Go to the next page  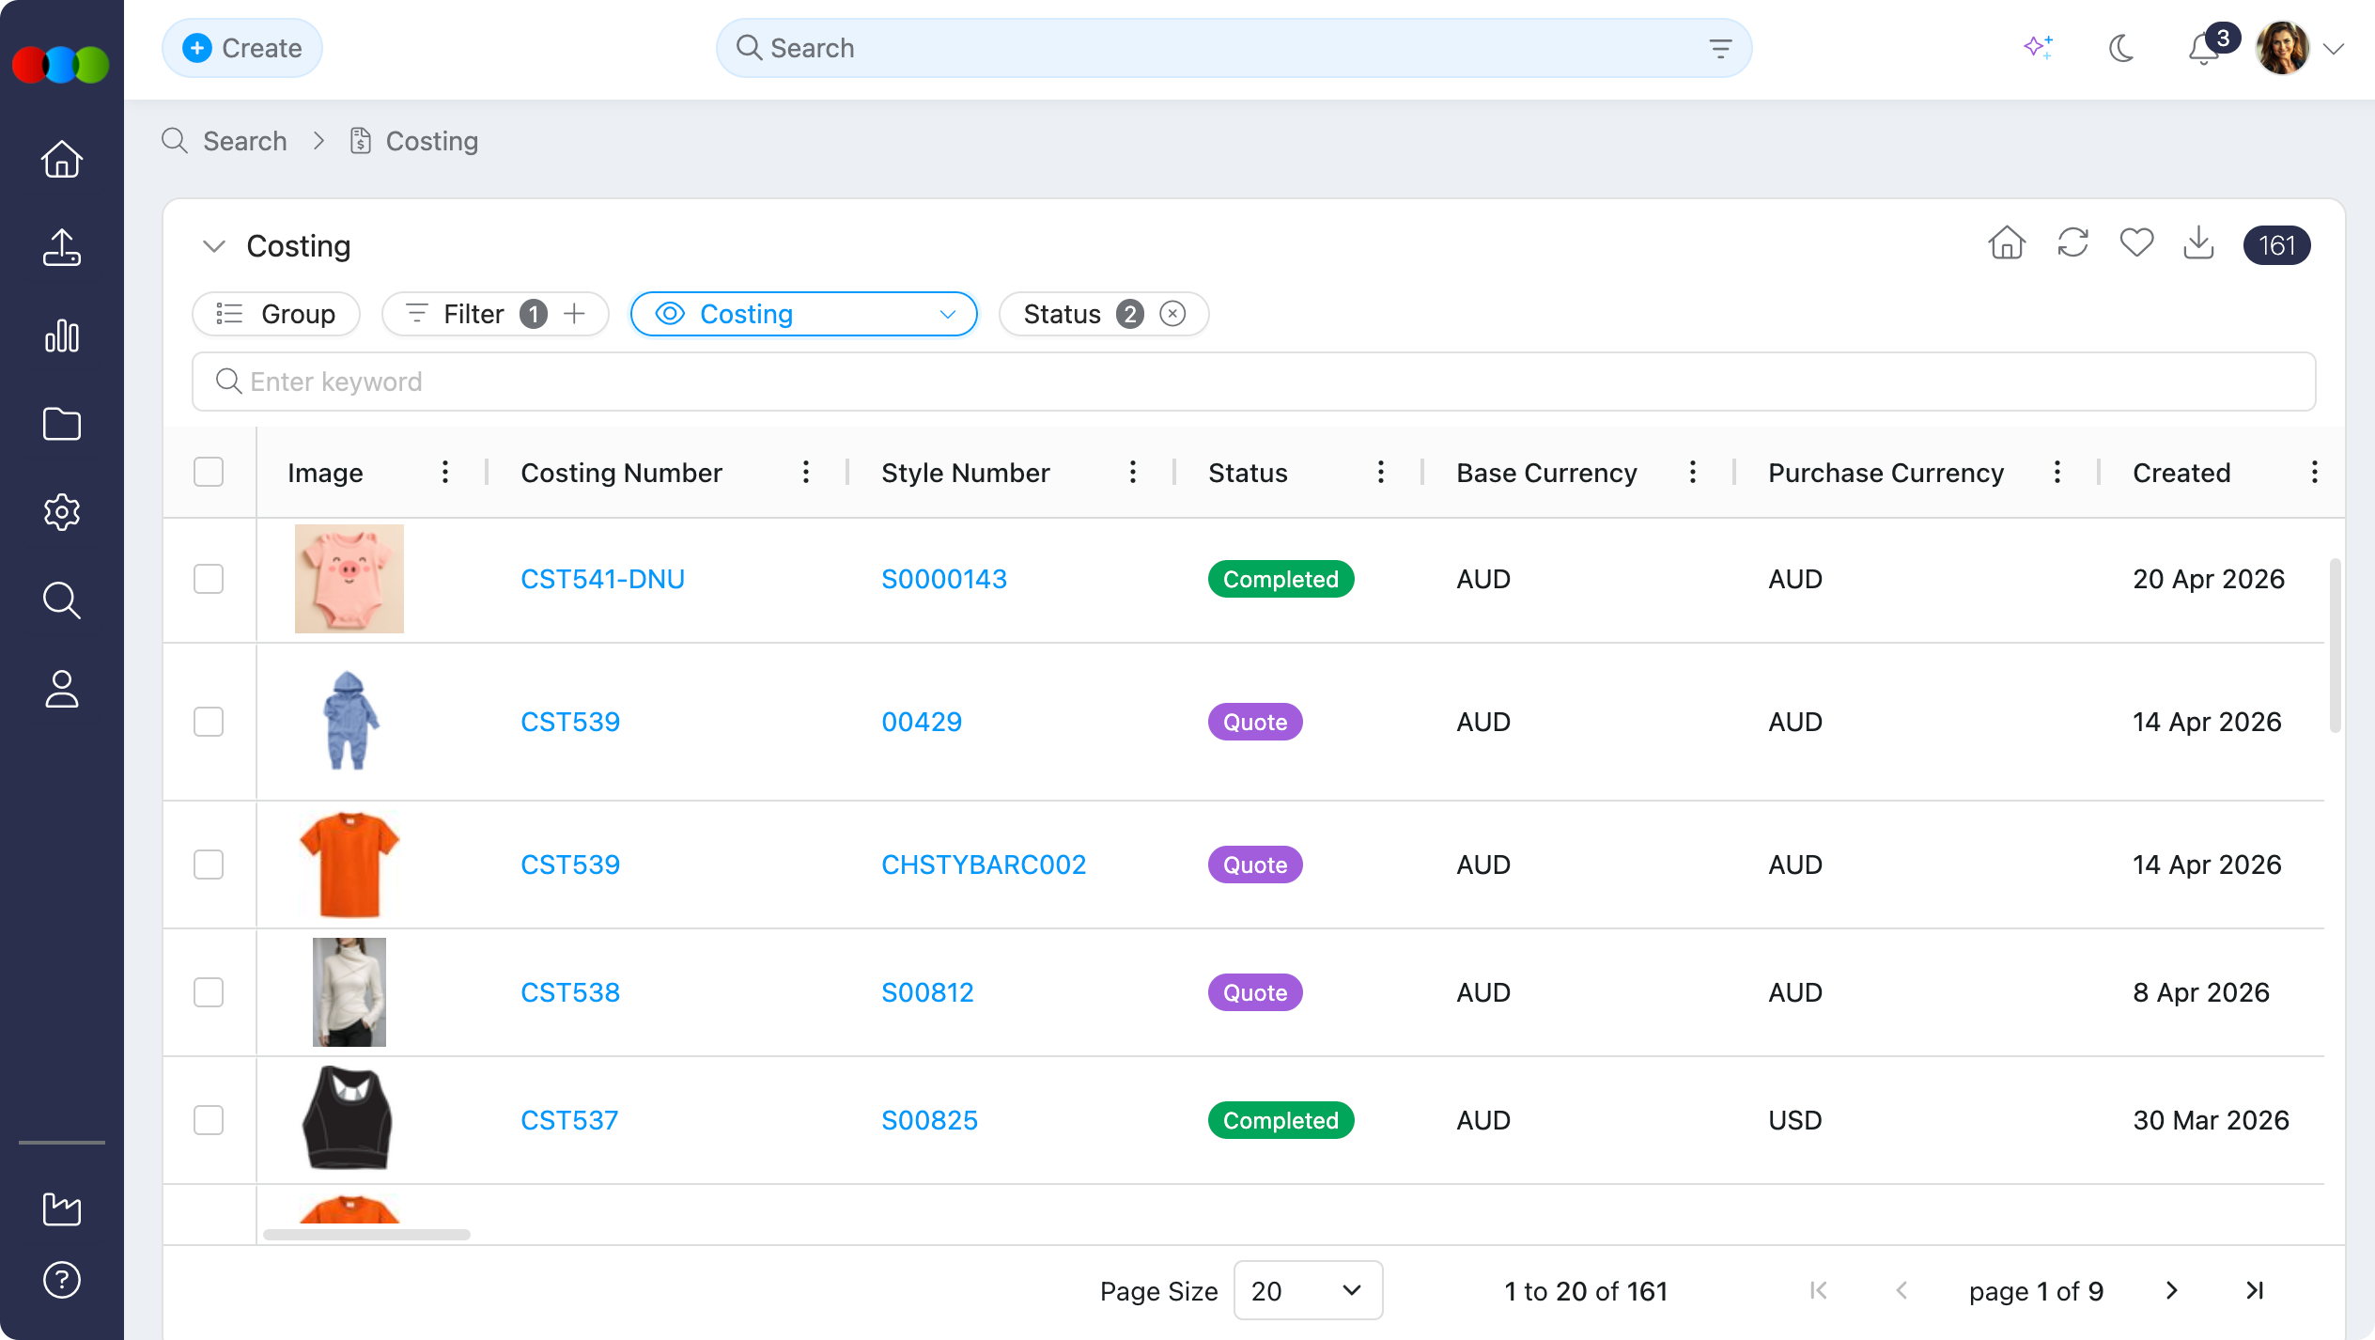(x=2171, y=1290)
